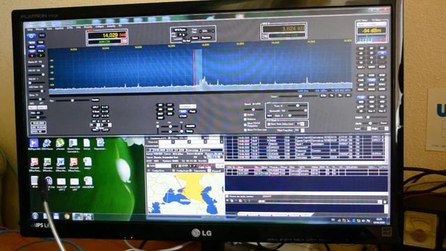Image resolution: width=446 pixels, height=251 pixels.
Task: Open the AGC mode dropdown
Action: tap(33, 107)
